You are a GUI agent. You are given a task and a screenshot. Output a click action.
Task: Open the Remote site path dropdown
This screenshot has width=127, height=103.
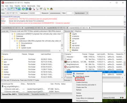point(125,31)
